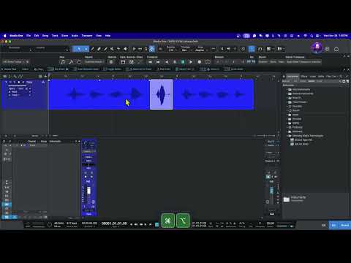Toggle Loop in macro toolbar

208,62
